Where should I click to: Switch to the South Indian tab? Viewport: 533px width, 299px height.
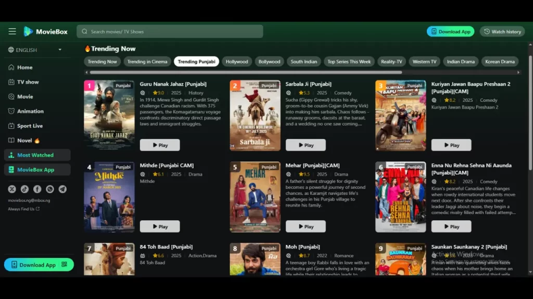(x=304, y=61)
